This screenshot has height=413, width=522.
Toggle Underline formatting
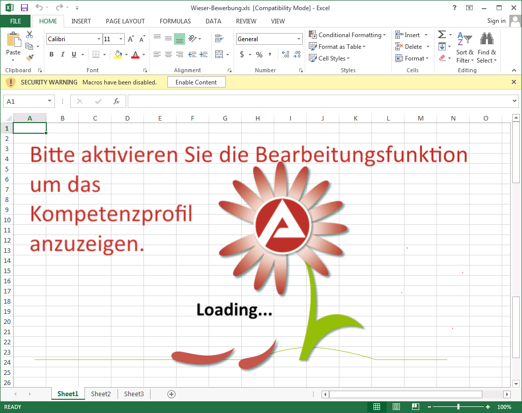pyautogui.click(x=74, y=54)
